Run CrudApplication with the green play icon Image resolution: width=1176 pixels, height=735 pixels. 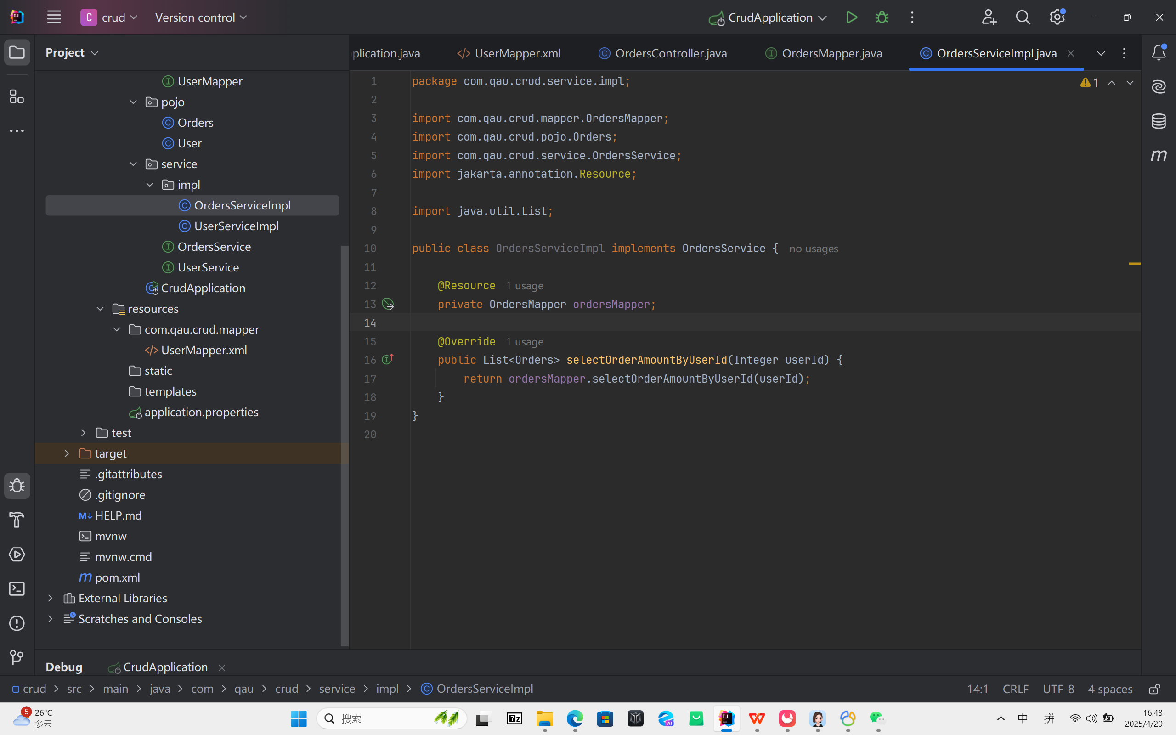coord(851,17)
